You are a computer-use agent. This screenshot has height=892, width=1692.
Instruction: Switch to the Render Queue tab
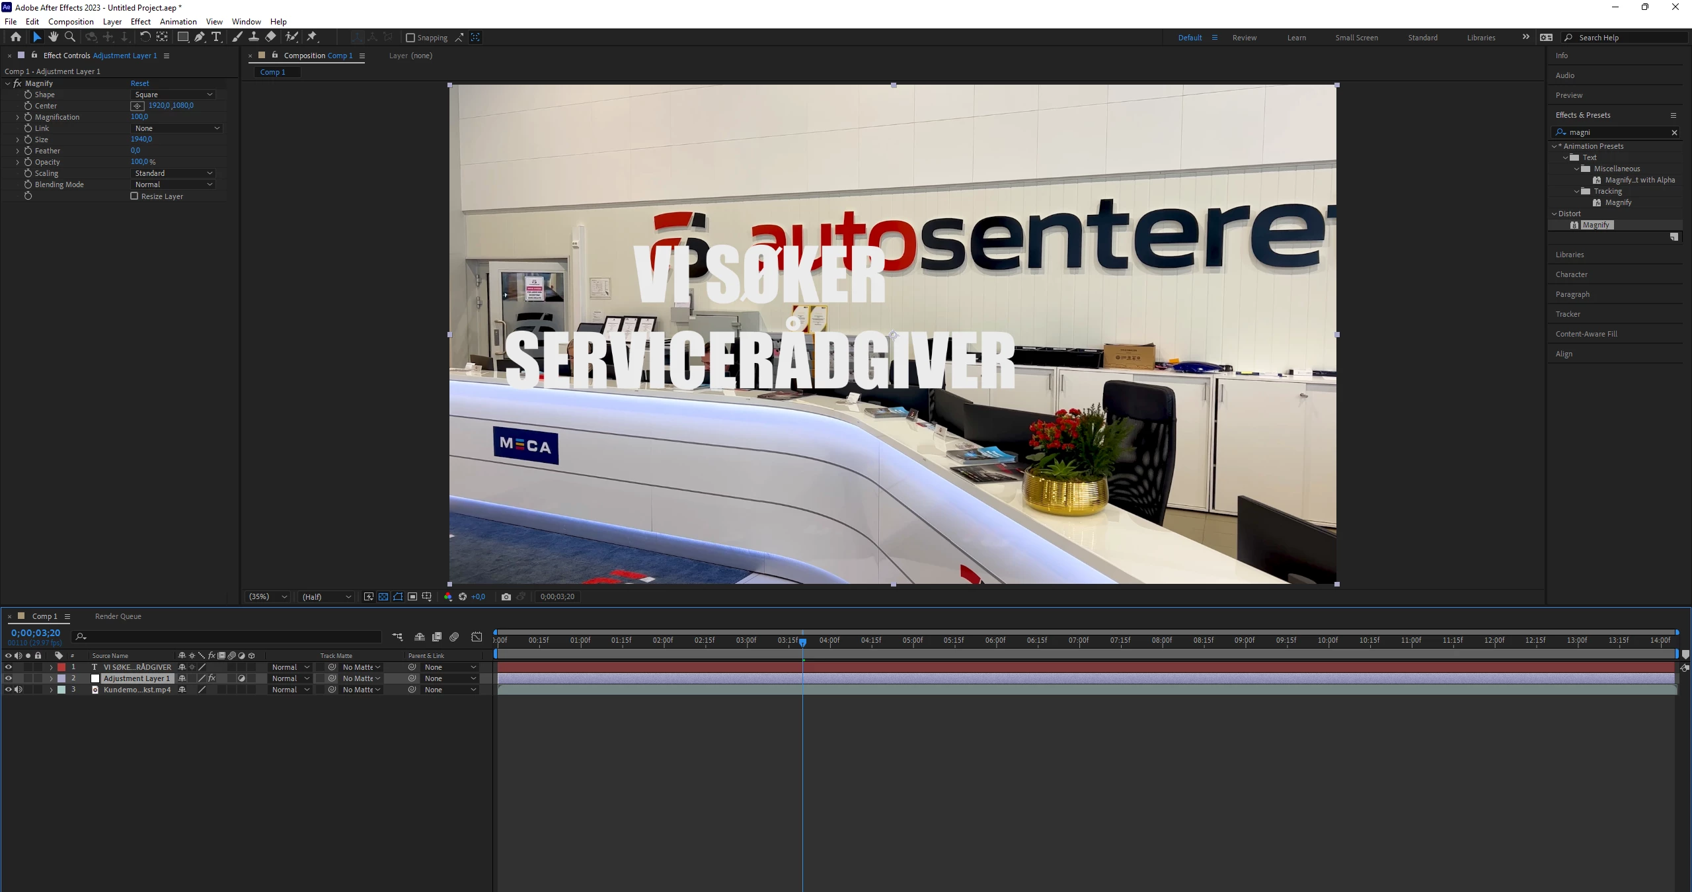118,616
